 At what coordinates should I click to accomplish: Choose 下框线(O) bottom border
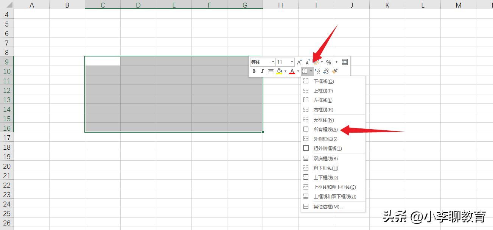pyautogui.click(x=333, y=81)
